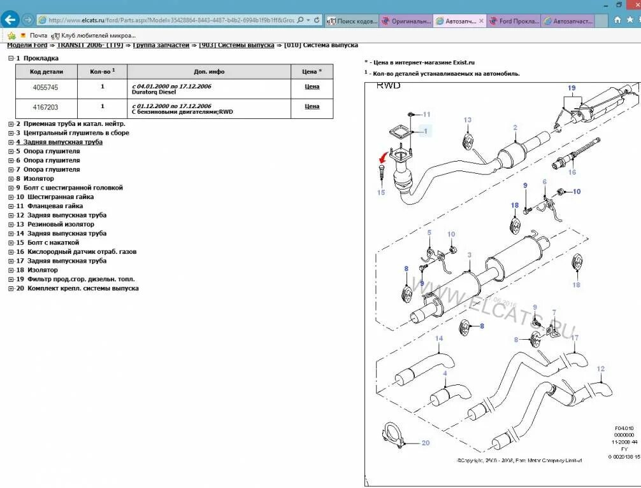Open the address bar dropdown arrow
The image size is (641, 488).
click(x=308, y=20)
